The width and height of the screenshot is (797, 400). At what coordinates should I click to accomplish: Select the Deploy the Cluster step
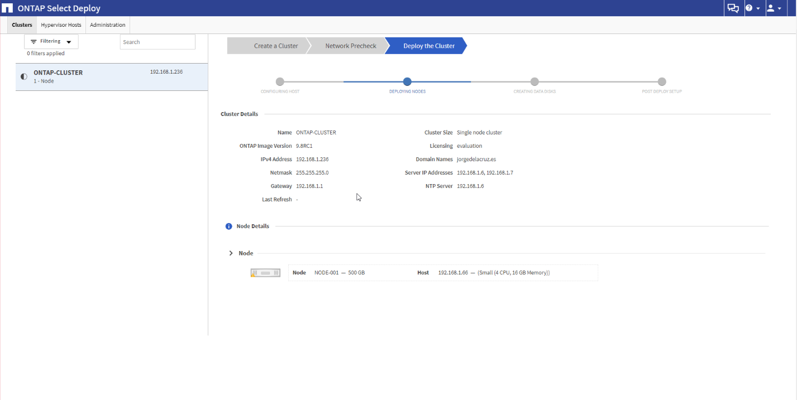click(x=427, y=46)
